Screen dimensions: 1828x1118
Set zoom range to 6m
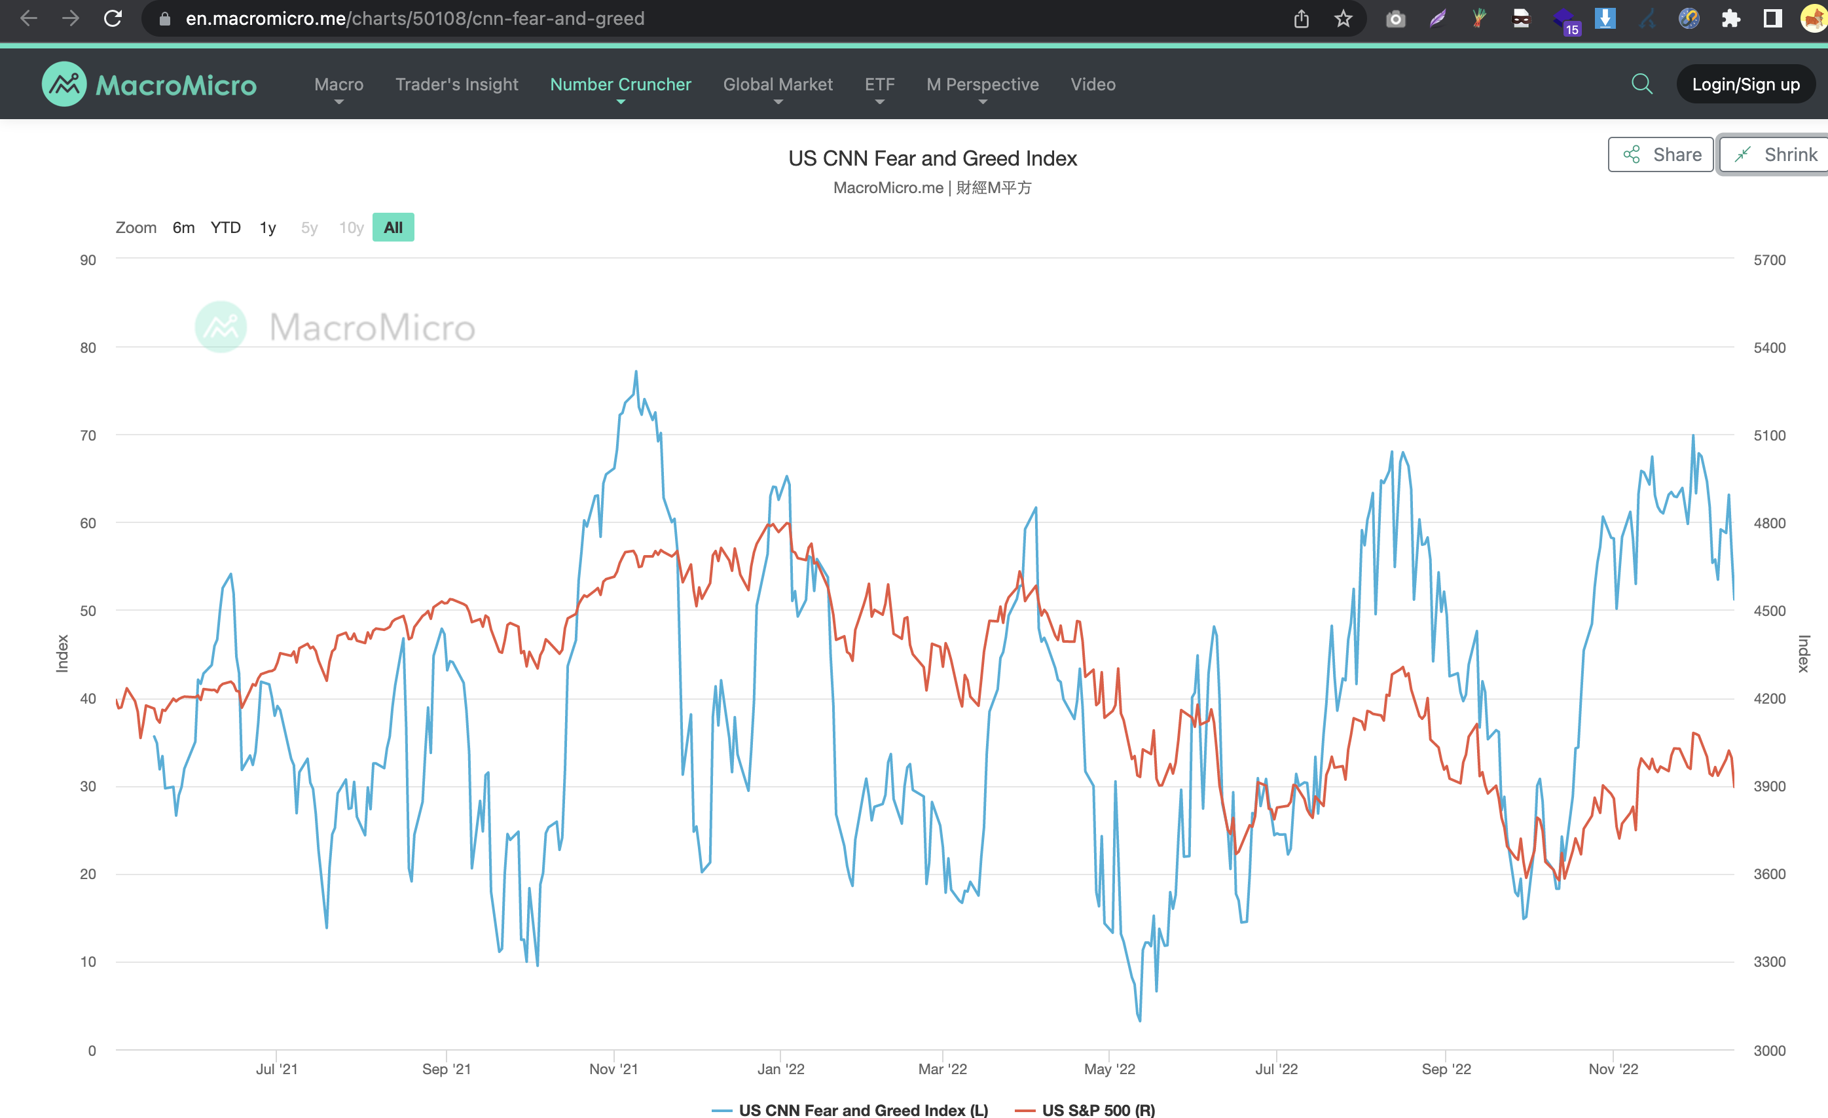pos(183,228)
